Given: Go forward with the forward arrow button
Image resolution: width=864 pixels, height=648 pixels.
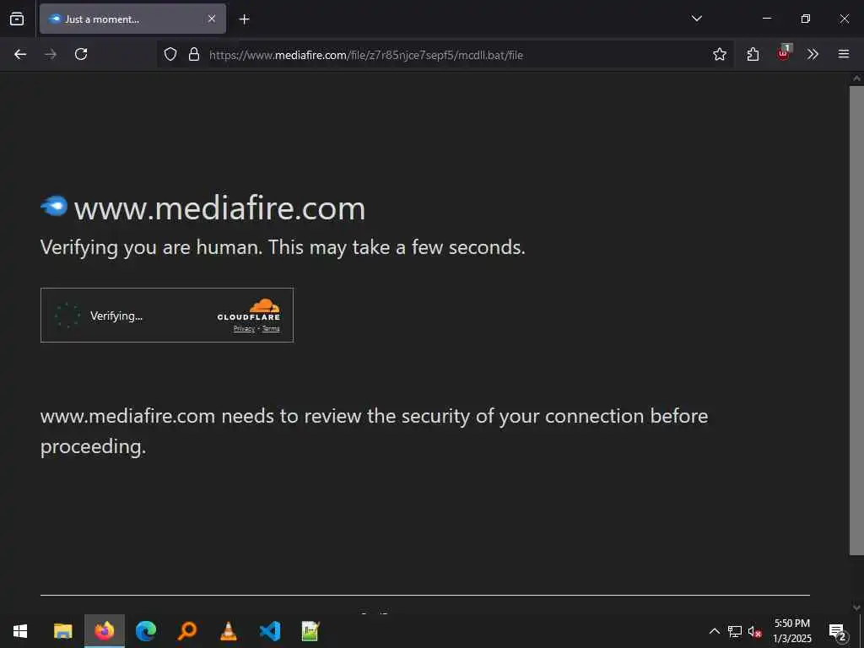Looking at the screenshot, I should point(51,54).
